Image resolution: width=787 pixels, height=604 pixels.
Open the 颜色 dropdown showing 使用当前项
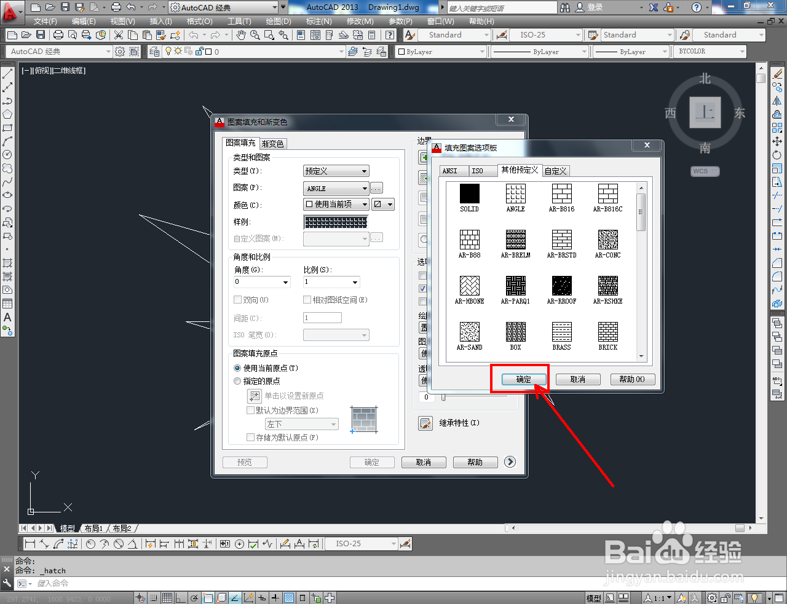tap(336, 204)
